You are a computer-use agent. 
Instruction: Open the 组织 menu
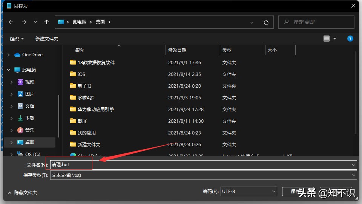pyautogui.click(x=17, y=39)
